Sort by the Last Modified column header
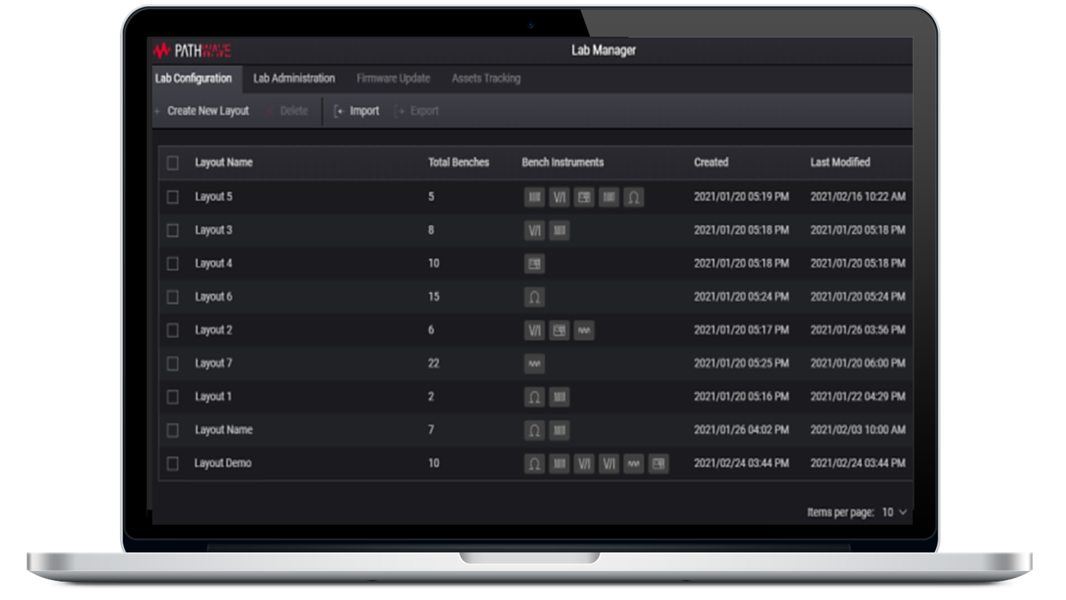 (x=839, y=163)
